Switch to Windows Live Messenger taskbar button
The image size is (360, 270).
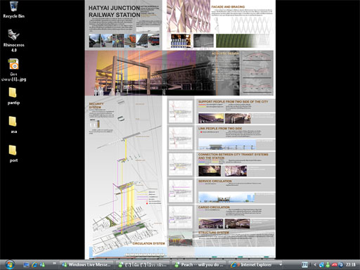[86, 265]
